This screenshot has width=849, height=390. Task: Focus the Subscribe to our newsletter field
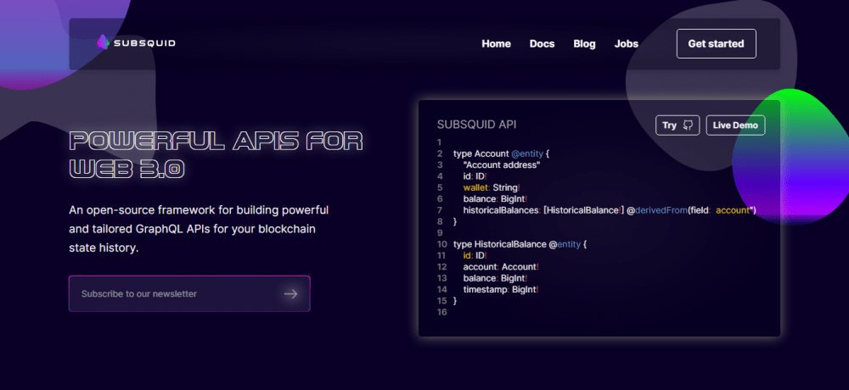[x=189, y=293]
